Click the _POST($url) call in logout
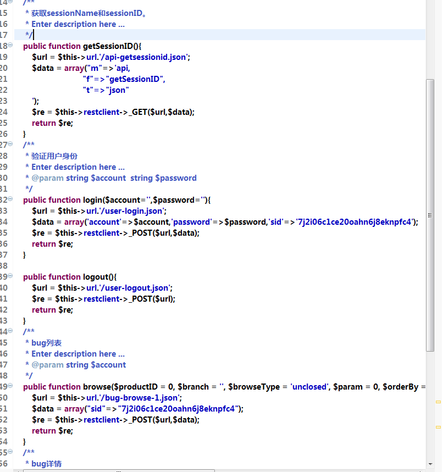Image resolution: width=443 pixels, height=472 pixels. 152,299
